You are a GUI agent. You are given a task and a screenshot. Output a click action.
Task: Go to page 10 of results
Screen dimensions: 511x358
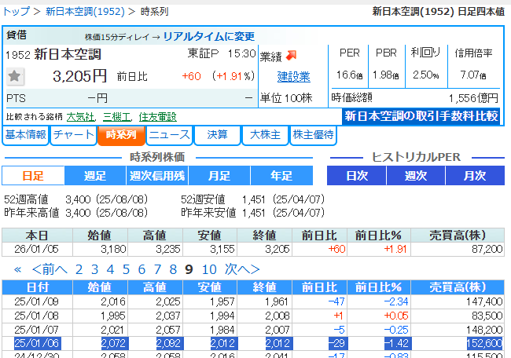[208, 269]
